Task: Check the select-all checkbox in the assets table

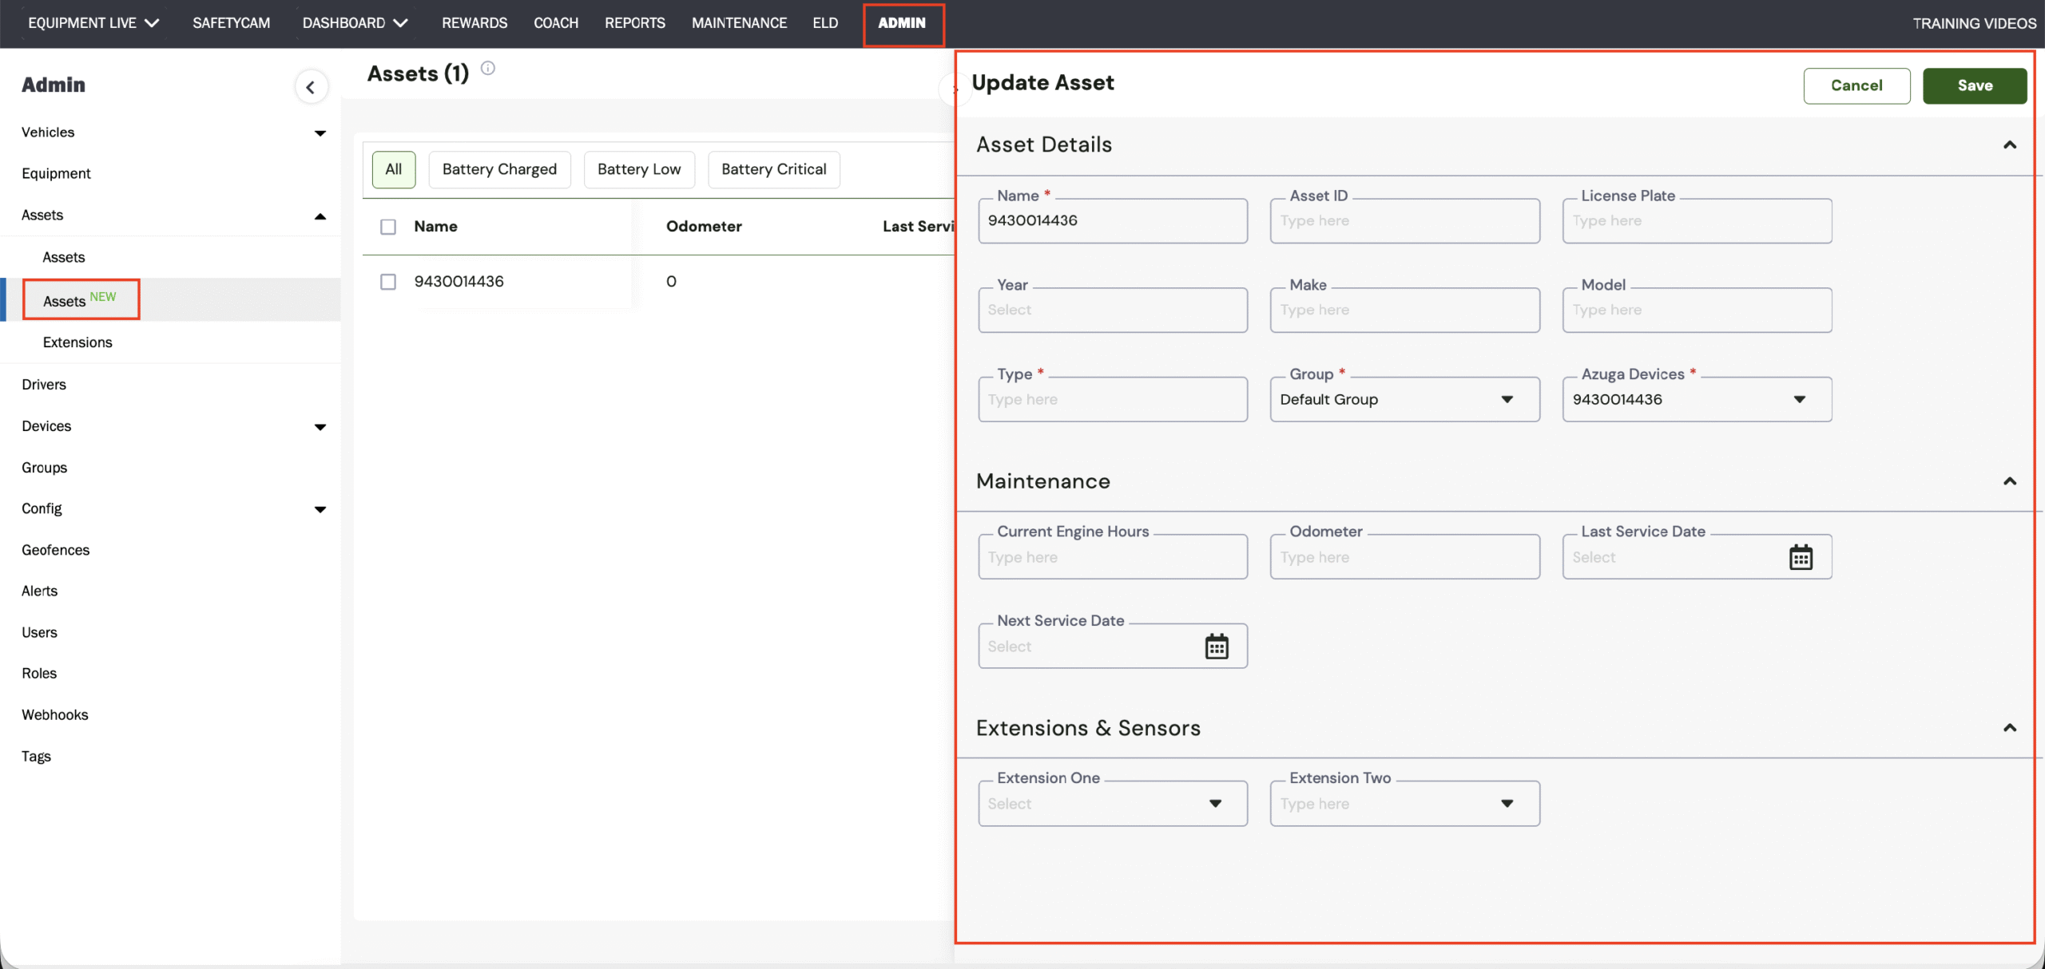Action: (388, 226)
